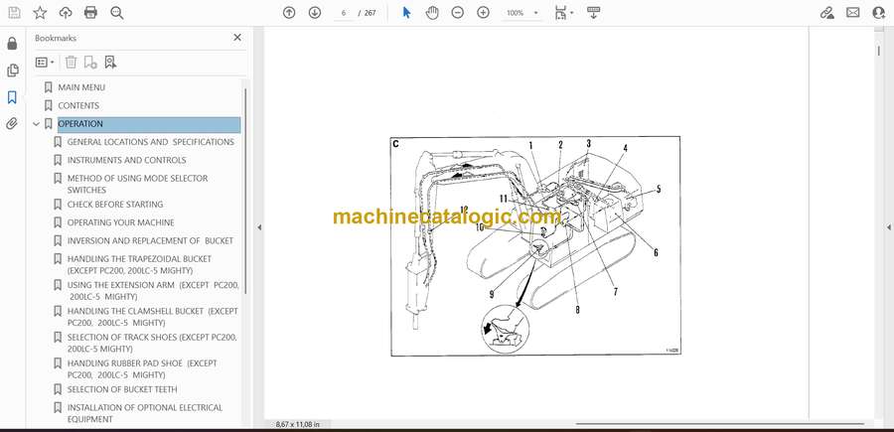894x432 pixels.
Task: Share a link to the file
Action: 827,13
